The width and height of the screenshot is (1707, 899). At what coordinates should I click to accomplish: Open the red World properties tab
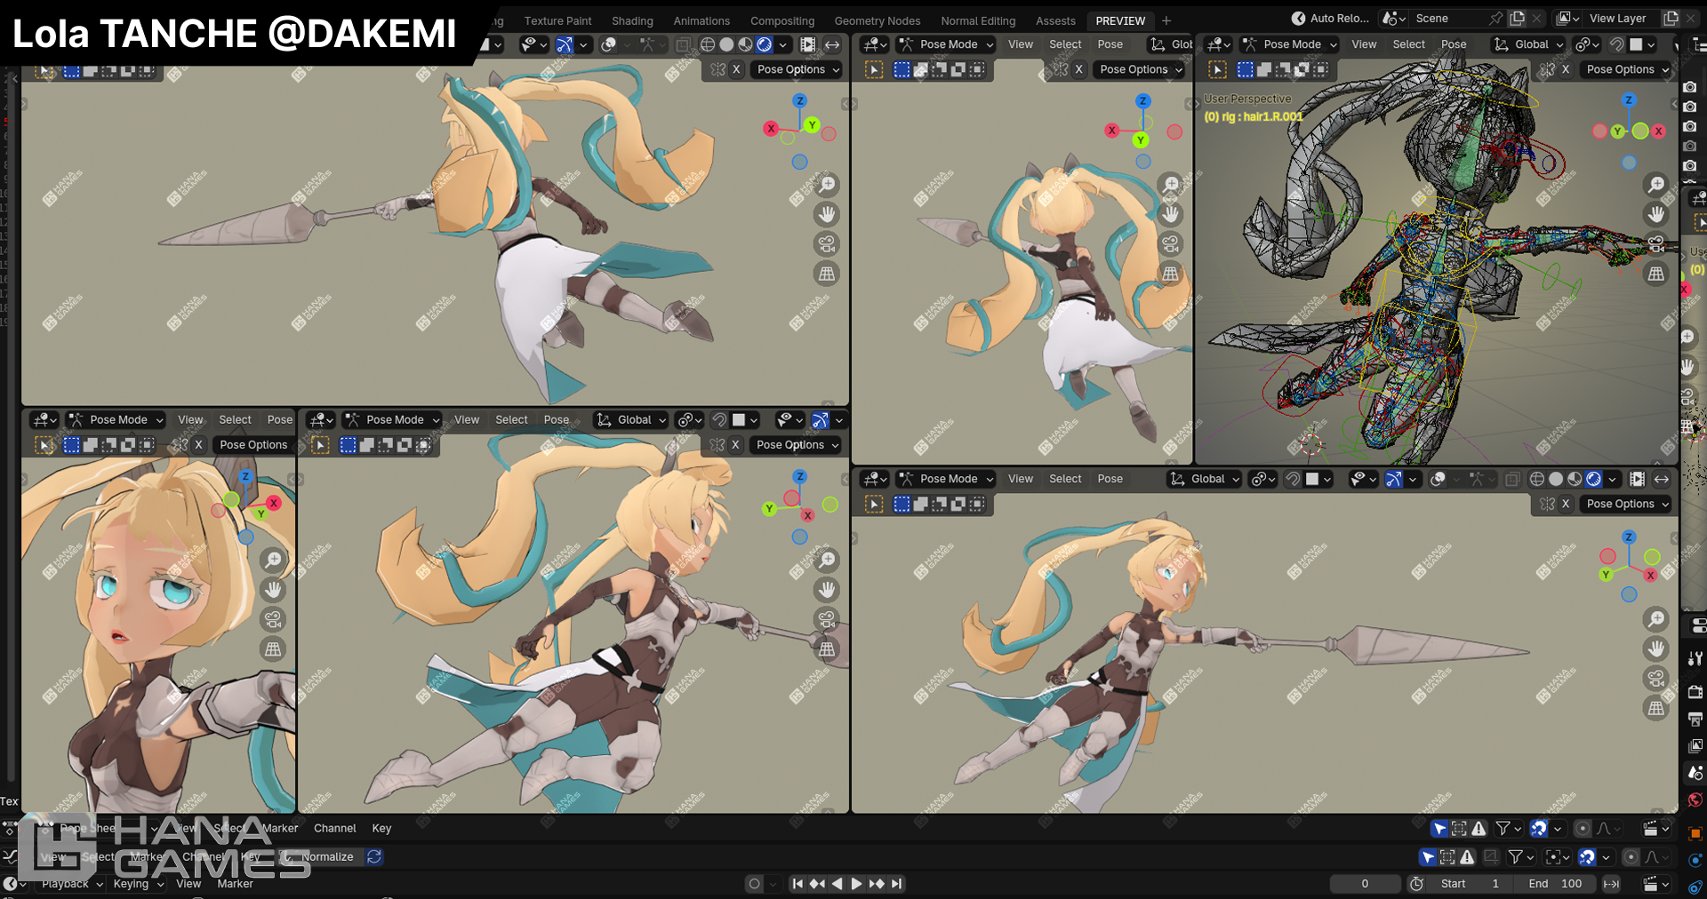click(1695, 800)
